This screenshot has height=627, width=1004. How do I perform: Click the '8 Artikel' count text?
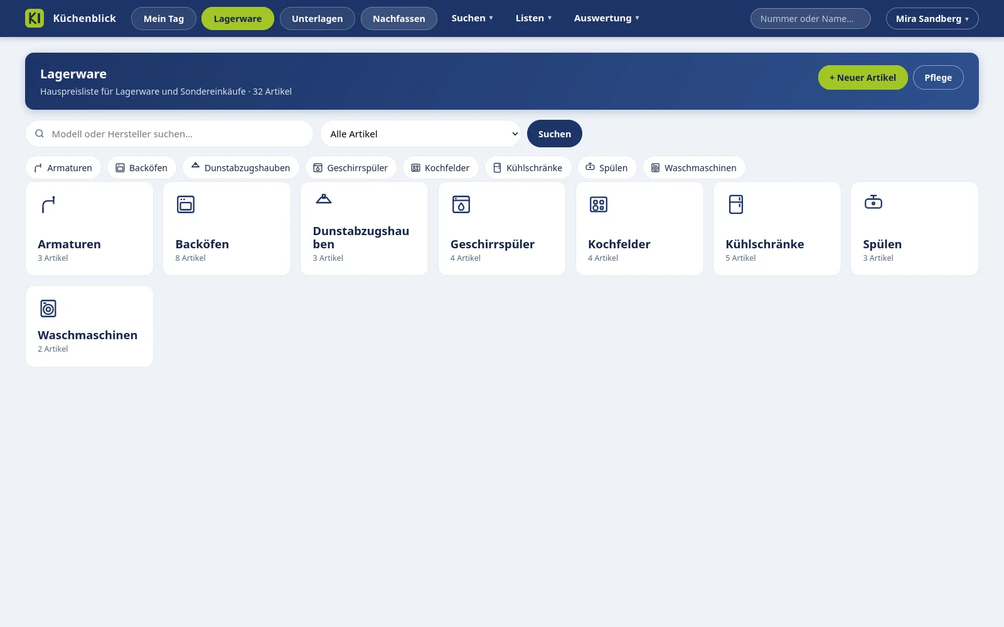coord(190,258)
